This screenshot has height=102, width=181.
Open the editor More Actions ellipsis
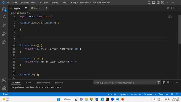(x=177, y=8)
